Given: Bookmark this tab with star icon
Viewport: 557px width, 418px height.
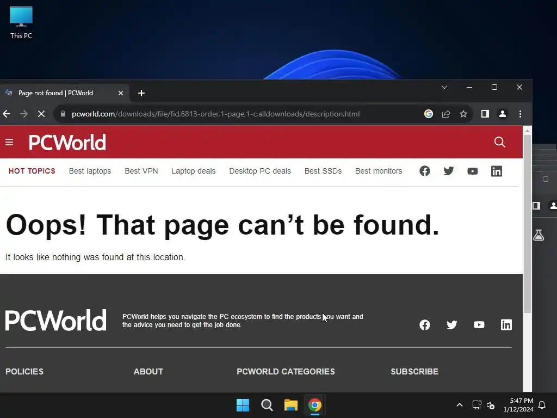Looking at the screenshot, I should point(463,114).
